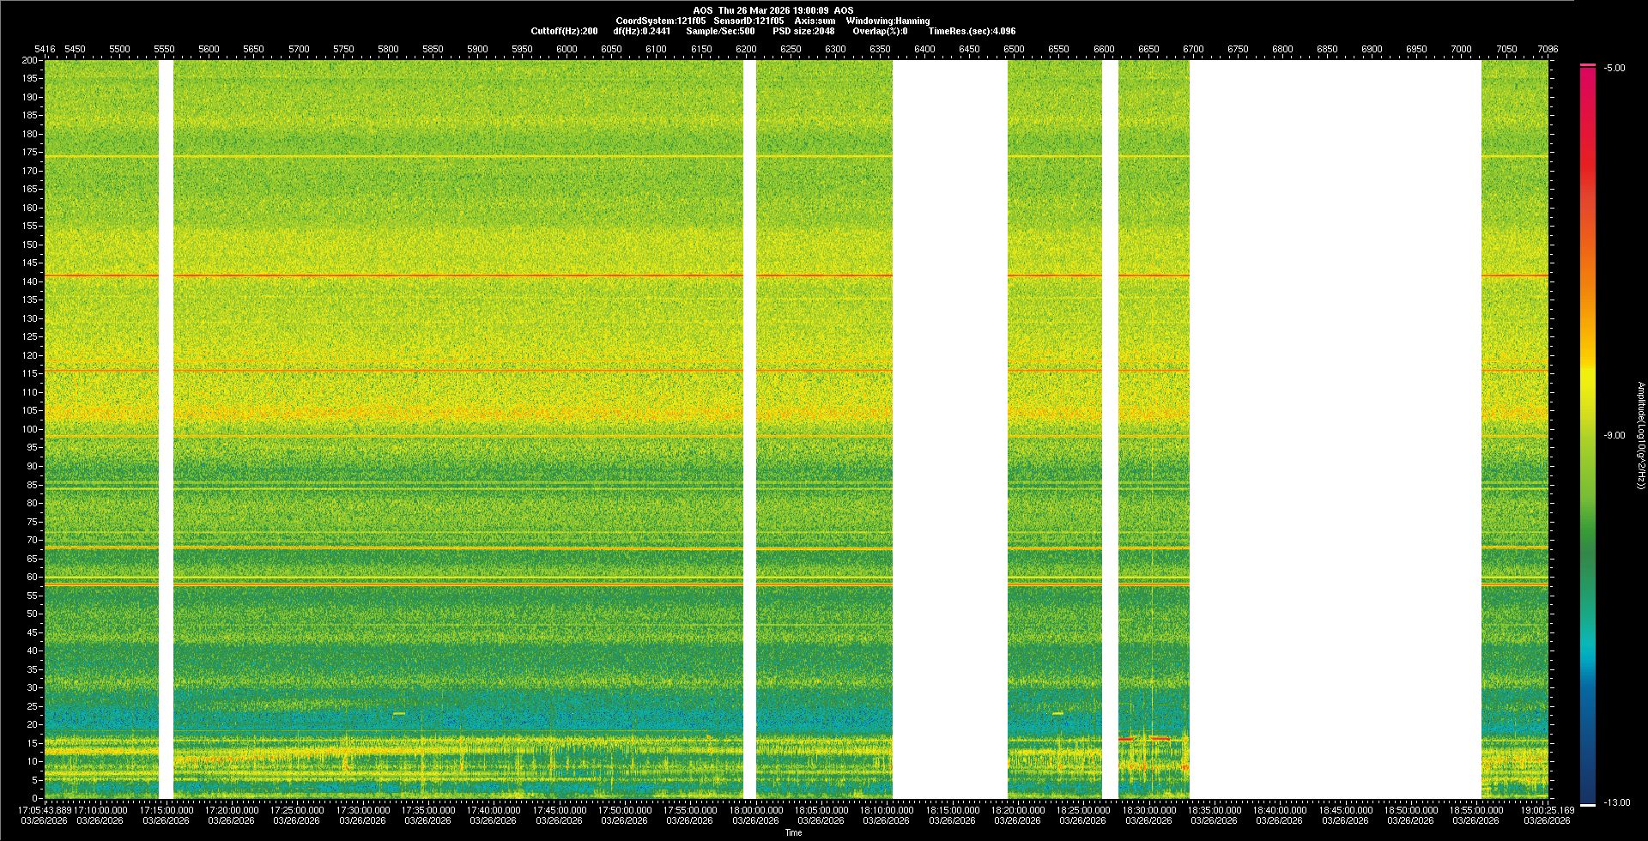Click the Windowing:Hanning header text

click(x=888, y=21)
